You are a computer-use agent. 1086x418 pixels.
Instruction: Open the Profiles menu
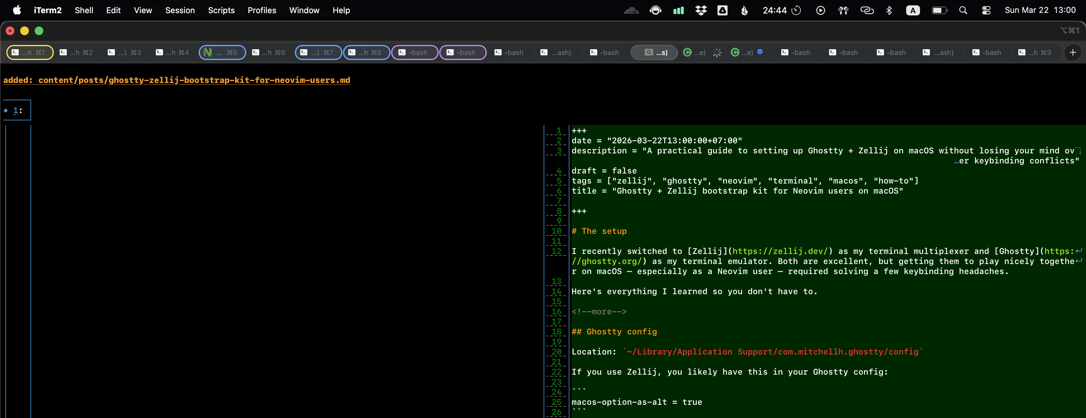(x=262, y=10)
